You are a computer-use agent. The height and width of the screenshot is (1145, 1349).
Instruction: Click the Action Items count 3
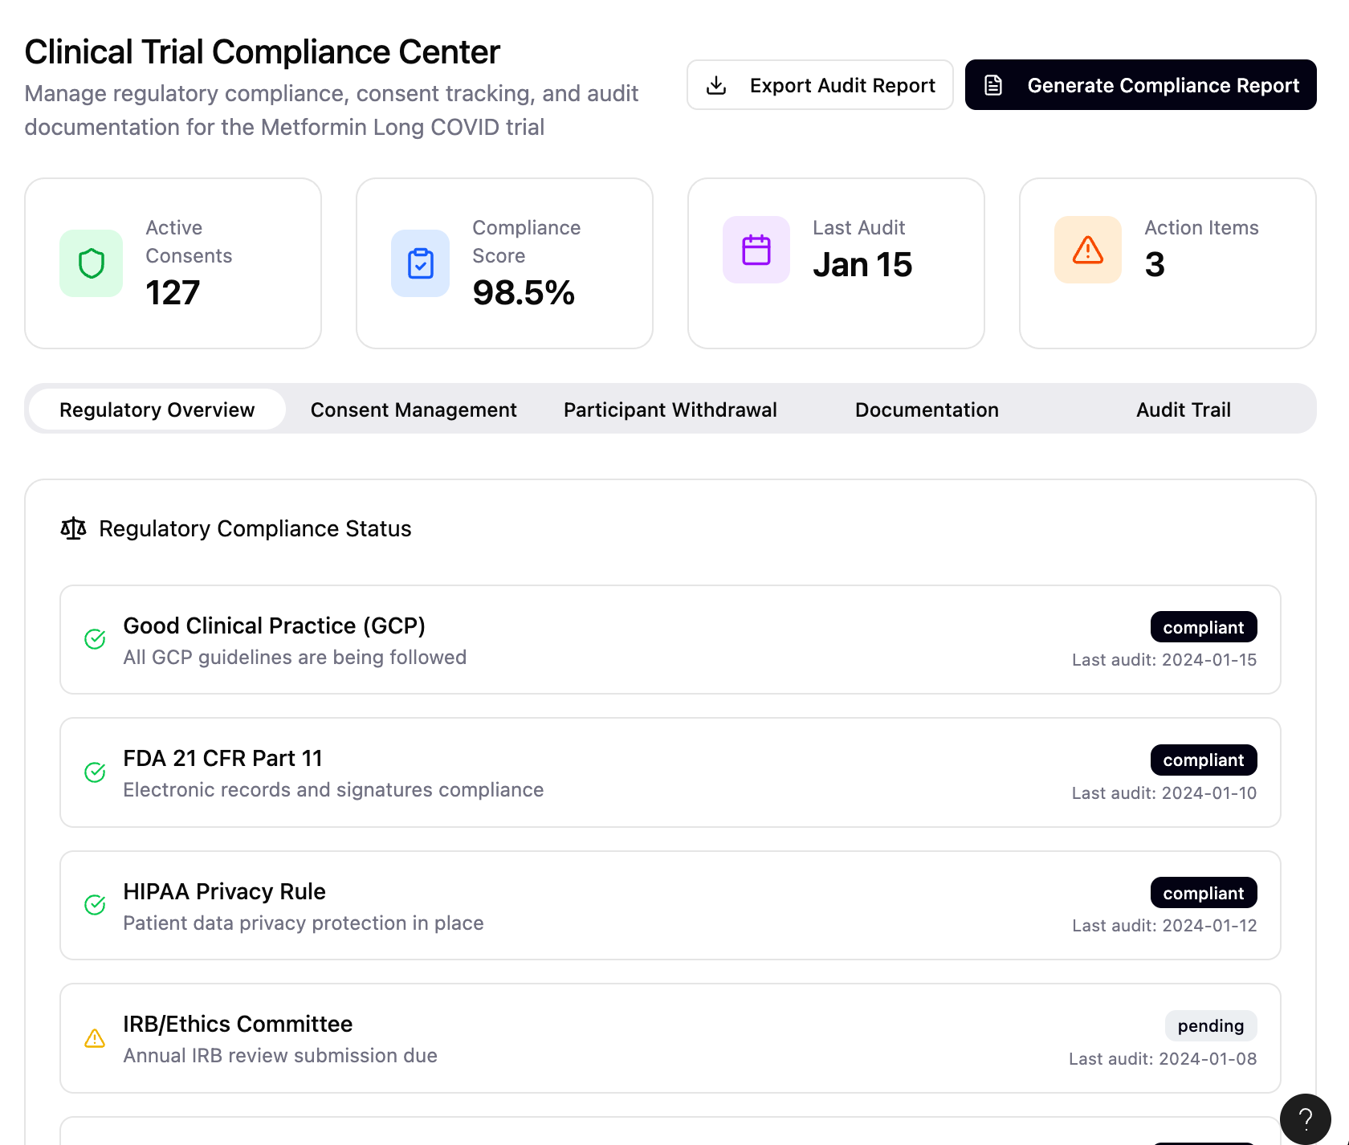[1155, 264]
